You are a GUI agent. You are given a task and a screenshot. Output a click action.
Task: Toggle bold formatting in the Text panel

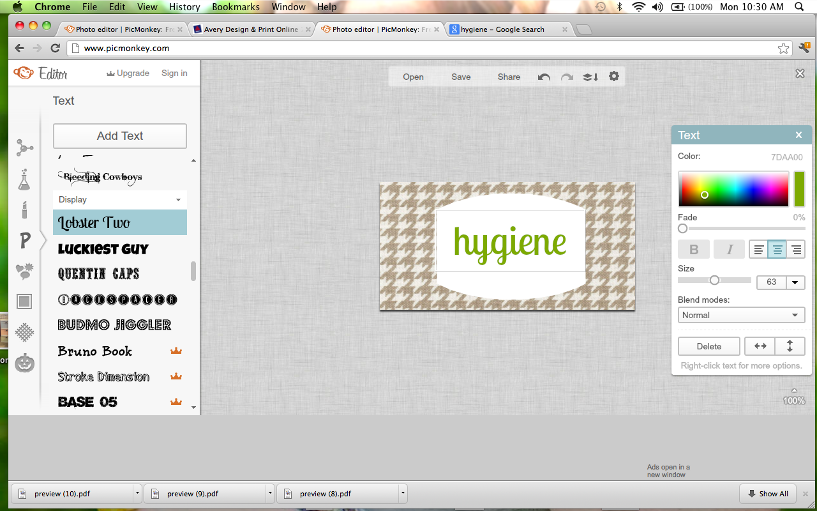(694, 249)
